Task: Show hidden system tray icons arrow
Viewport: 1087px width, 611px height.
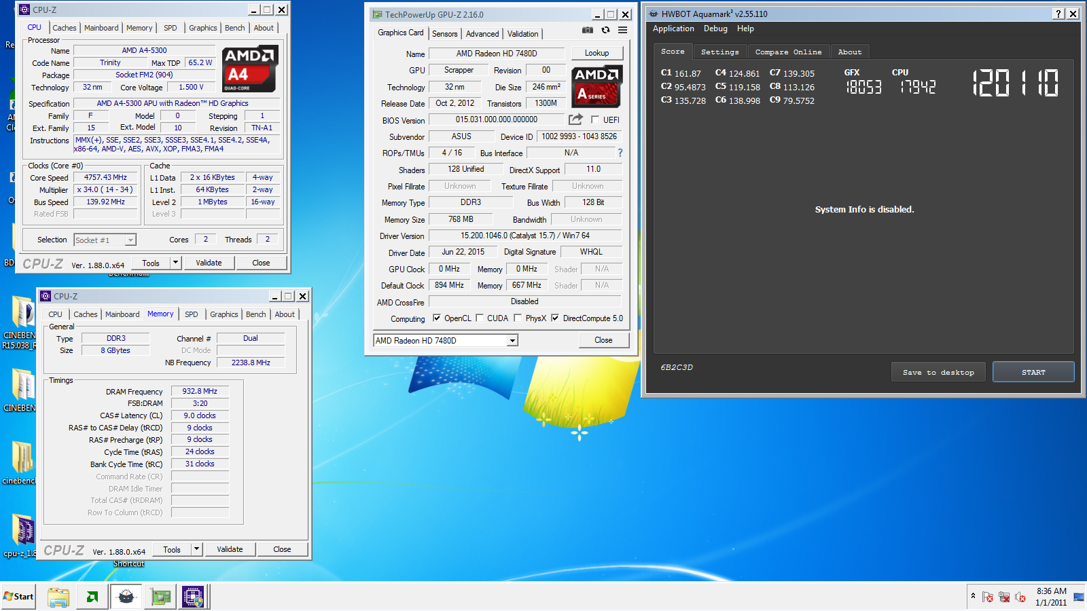Action: [x=973, y=596]
